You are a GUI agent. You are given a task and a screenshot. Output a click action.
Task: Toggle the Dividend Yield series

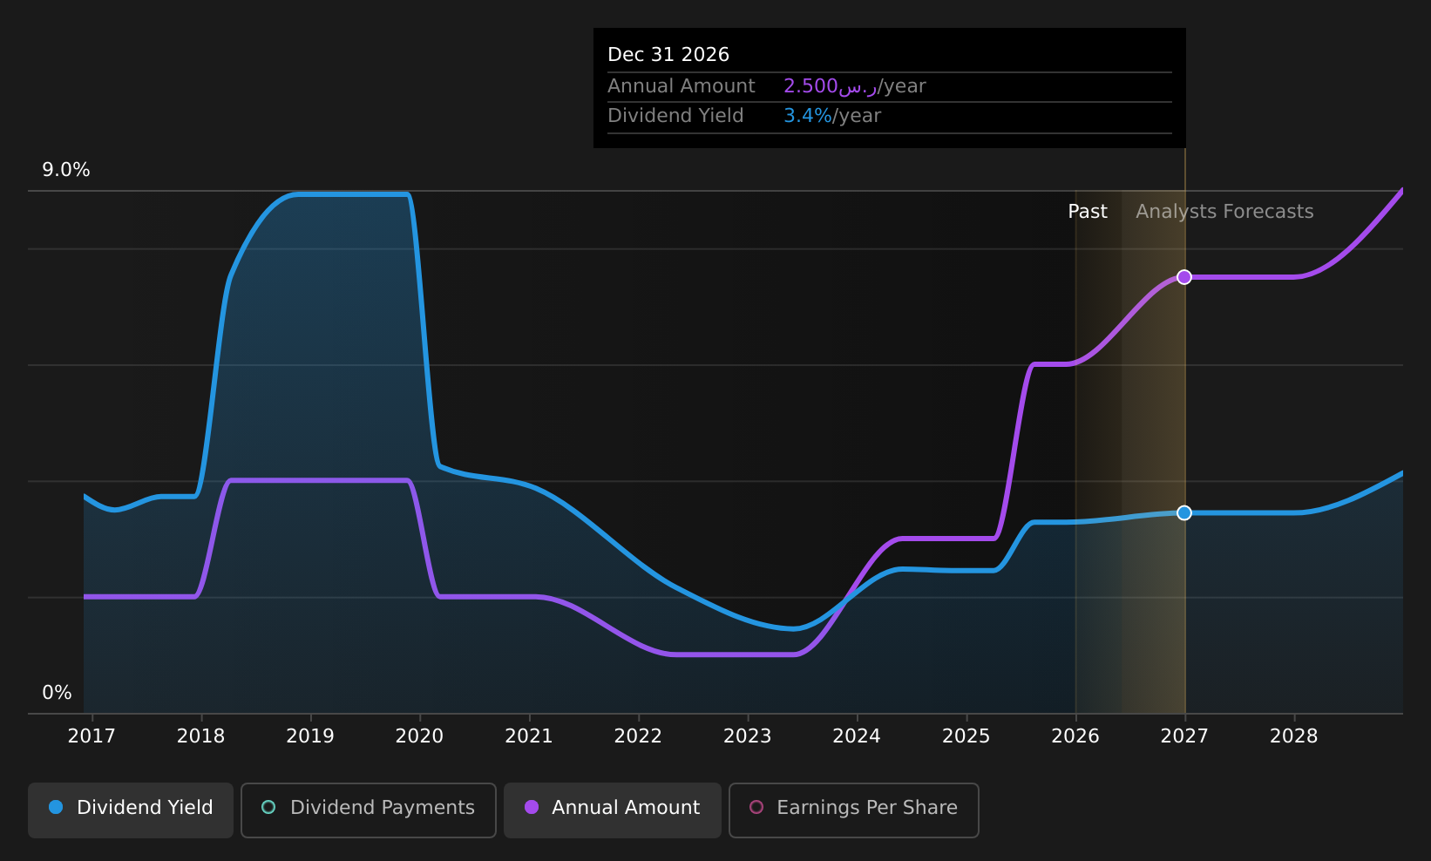click(131, 810)
